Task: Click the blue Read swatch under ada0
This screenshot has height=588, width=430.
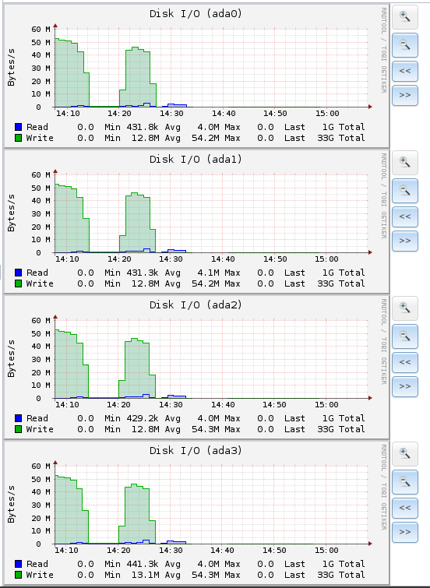Action: [x=18, y=127]
